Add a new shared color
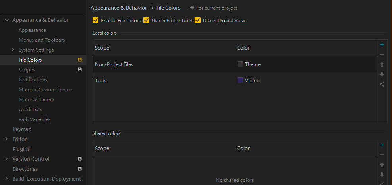Viewport: 392px width, 185px height. pyautogui.click(x=382, y=145)
